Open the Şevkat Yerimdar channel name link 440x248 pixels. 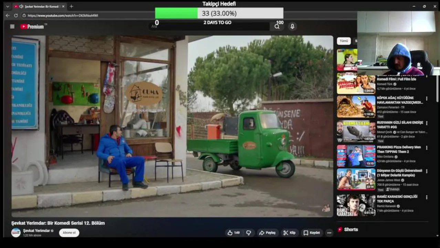coord(36,230)
